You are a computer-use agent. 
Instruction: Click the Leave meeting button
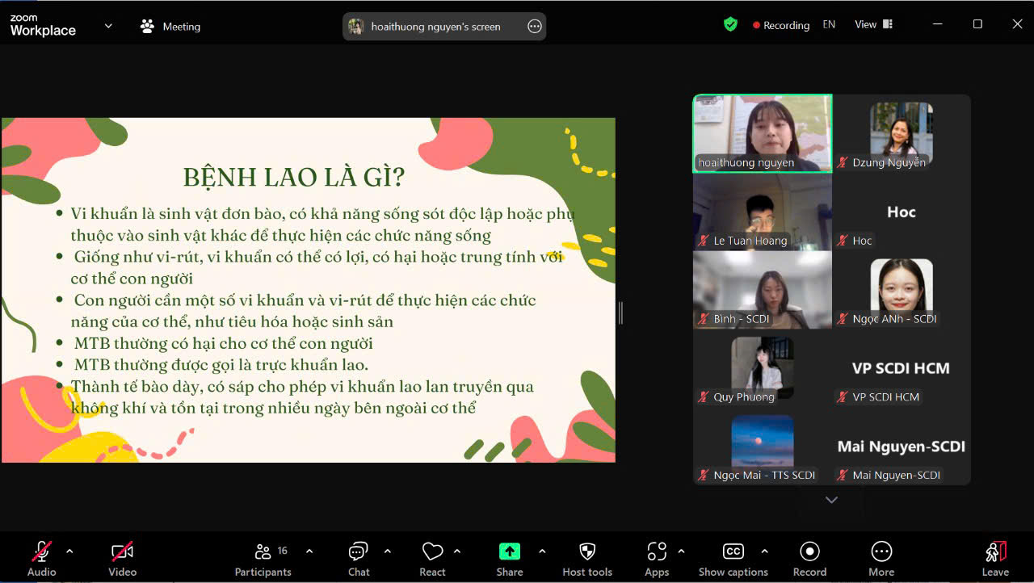coord(995,559)
